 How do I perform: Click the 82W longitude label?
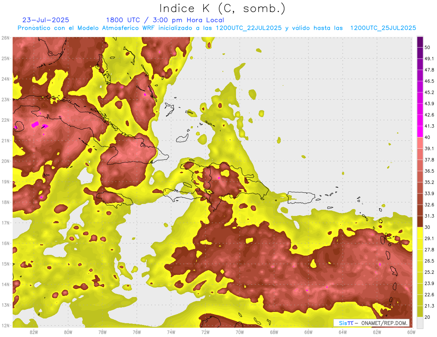point(34,332)
